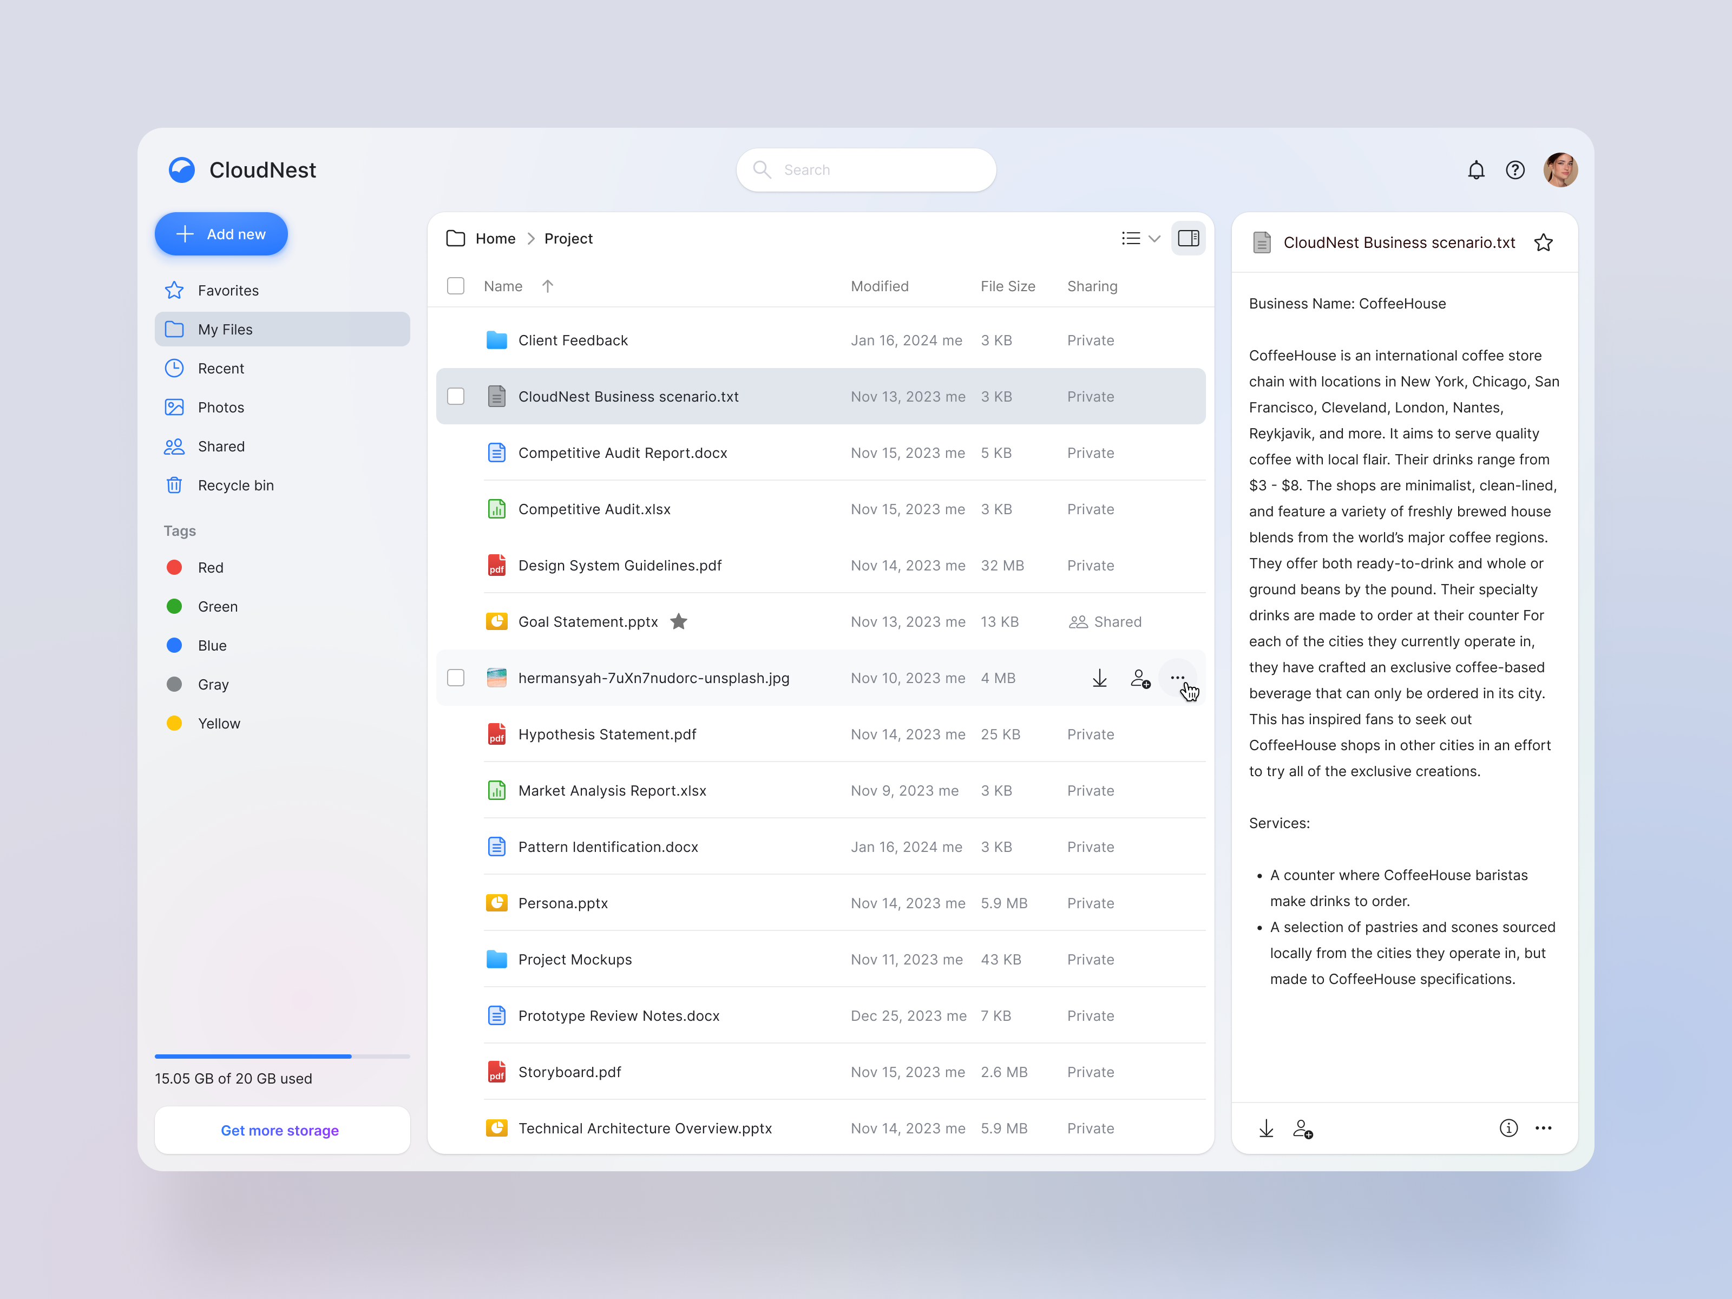Select the hermansyah image checkbox
This screenshot has width=1732, height=1299.
coord(455,678)
